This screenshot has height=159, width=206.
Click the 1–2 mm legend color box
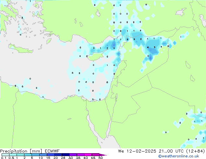(20, 155)
